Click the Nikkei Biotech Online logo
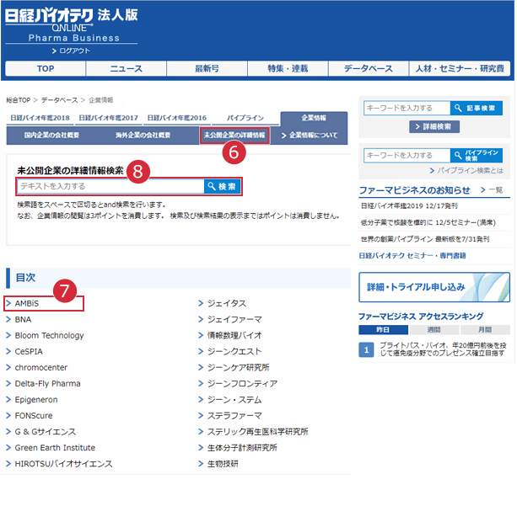This screenshot has width=517, height=506. [72, 25]
